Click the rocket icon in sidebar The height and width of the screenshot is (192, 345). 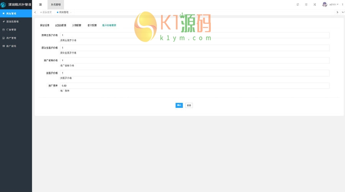coord(3,21)
